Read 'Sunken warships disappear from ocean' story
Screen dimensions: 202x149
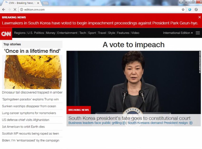click(29, 106)
